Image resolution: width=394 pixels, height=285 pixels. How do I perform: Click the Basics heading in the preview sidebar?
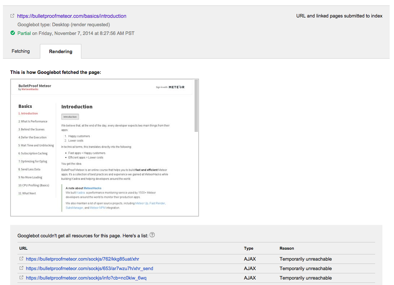[25, 106]
